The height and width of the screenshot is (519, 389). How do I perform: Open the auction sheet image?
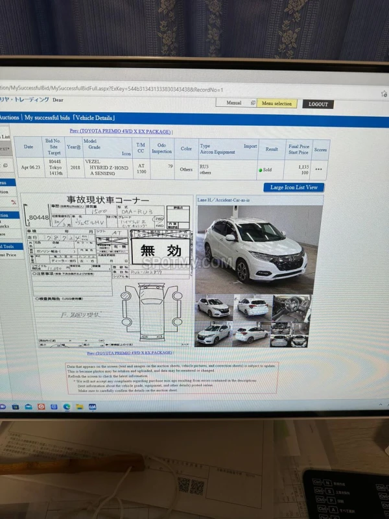(108, 271)
